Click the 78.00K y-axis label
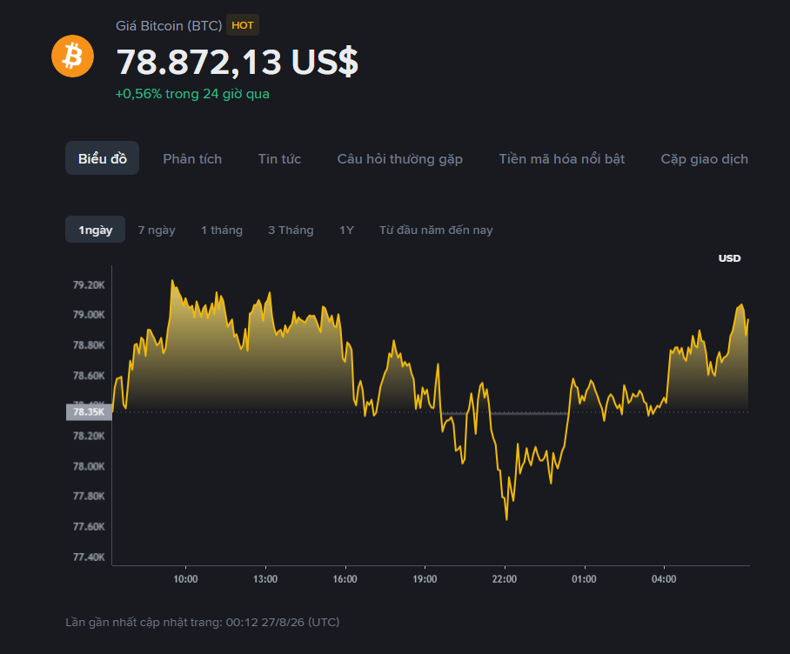790x654 pixels. (89, 466)
